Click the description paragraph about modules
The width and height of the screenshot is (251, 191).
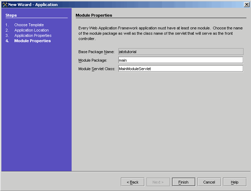tap(161, 33)
